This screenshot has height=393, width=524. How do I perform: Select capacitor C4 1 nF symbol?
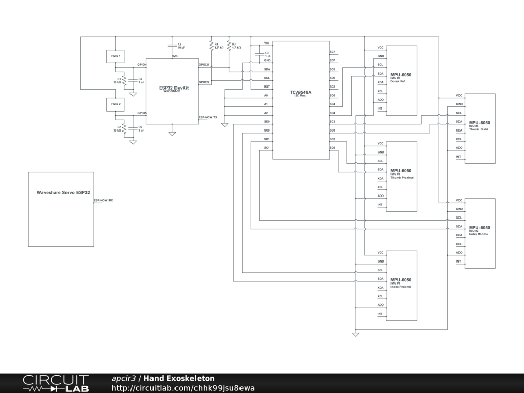(x=133, y=80)
